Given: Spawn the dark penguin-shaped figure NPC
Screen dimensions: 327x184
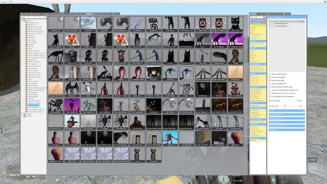Looking at the screenshot, I should pyautogui.click(x=137, y=40).
